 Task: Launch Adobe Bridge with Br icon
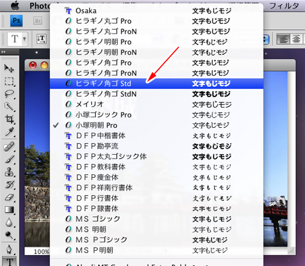pos(38,21)
